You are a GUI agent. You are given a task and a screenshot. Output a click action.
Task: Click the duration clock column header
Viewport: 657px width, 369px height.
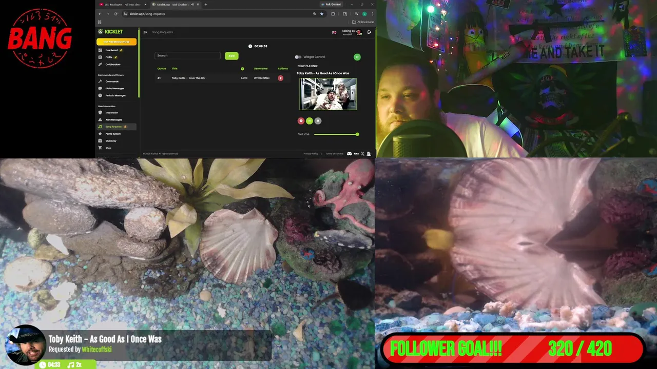pos(242,69)
